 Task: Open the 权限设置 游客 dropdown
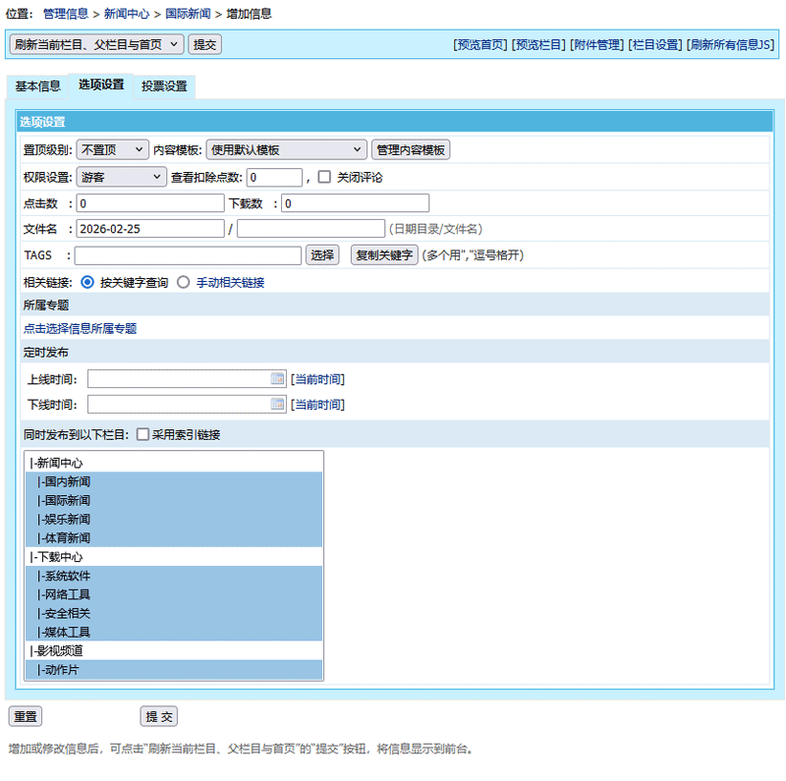pos(122,178)
